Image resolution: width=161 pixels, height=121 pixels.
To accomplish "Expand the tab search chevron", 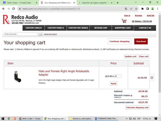I will pyautogui.click(x=136, y=2).
